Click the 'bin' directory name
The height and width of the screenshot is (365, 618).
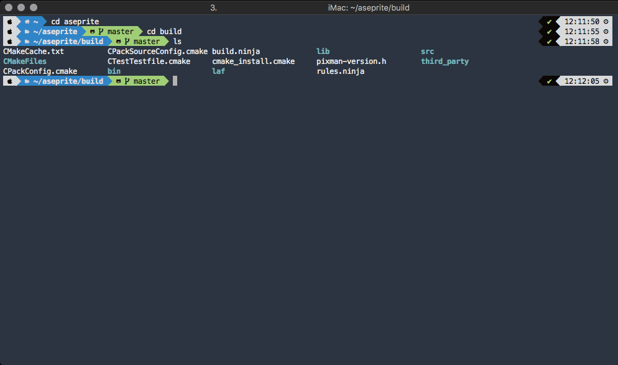coord(114,71)
